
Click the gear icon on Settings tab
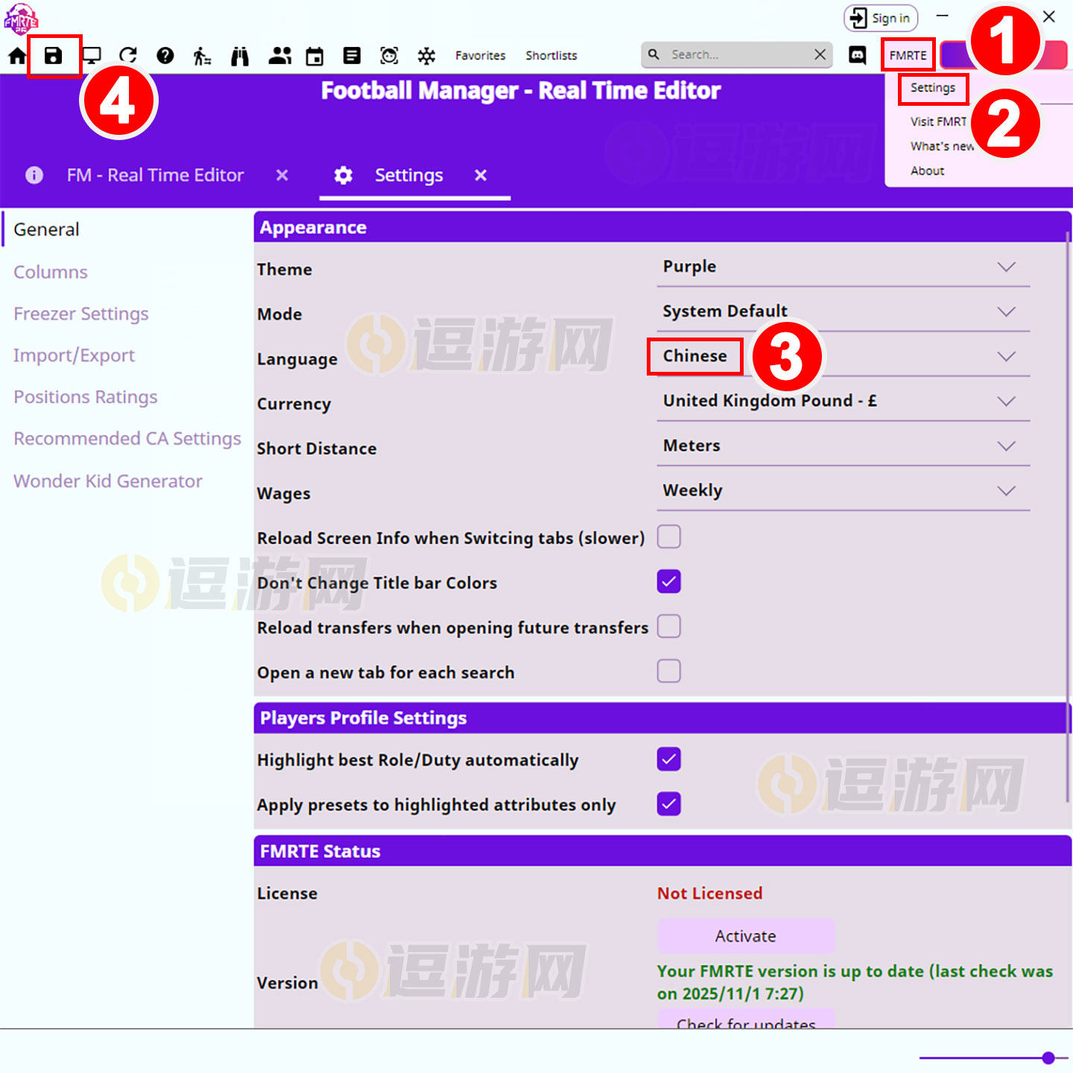(344, 175)
